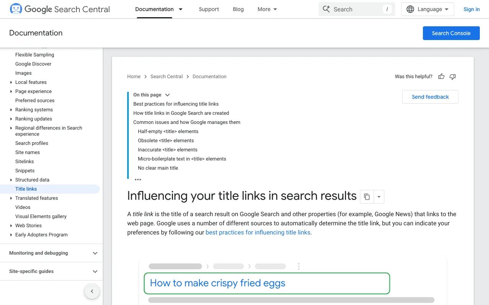489x305 pixels.
Task: Click the thumbs up helpful icon
Action: click(441, 77)
